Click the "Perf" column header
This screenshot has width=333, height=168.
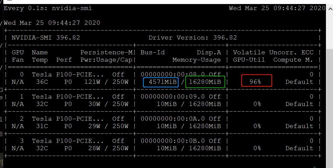64,60
